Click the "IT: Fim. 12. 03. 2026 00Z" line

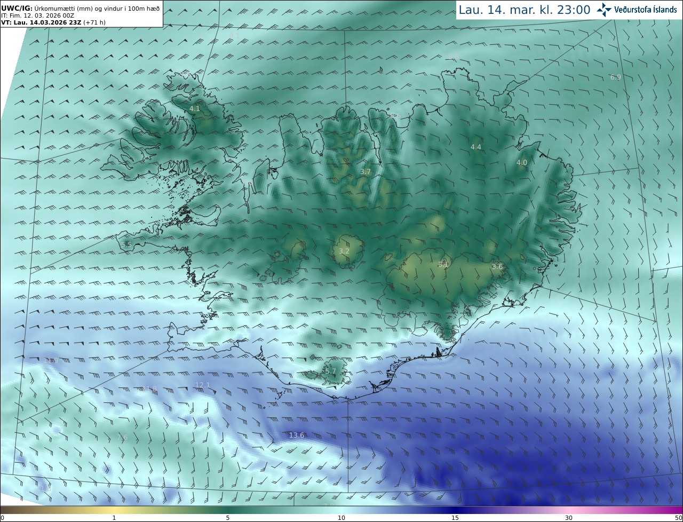[x=37, y=15]
